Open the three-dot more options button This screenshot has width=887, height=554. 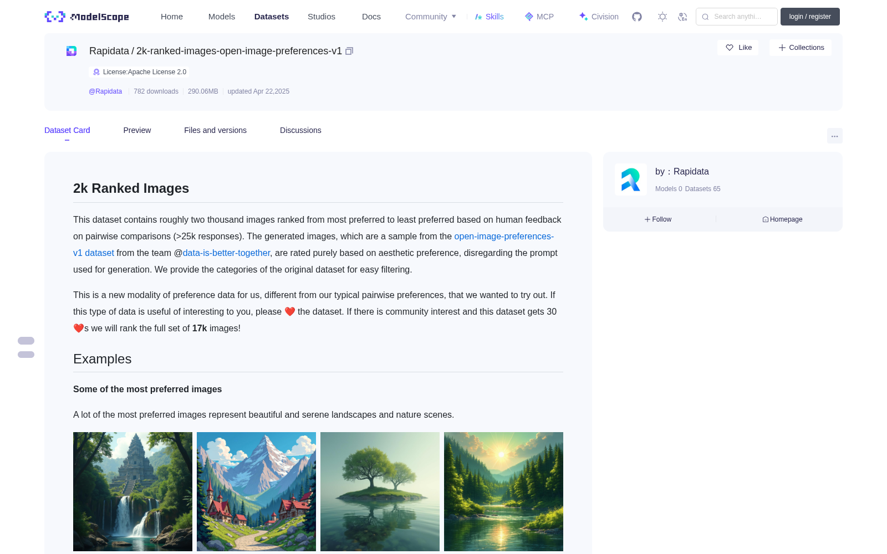tap(835, 136)
